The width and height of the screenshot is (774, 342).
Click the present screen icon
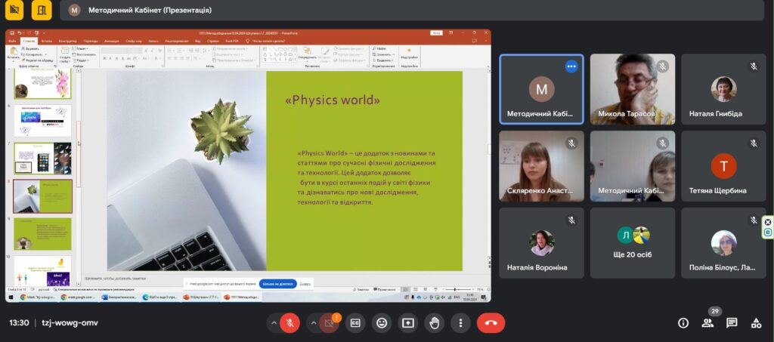click(x=407, y=323)
